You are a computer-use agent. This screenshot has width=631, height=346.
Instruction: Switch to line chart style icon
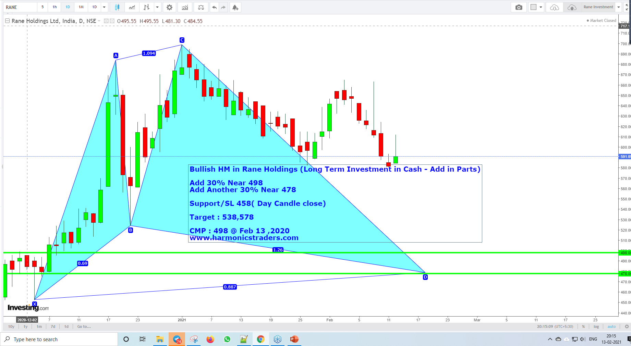132,7
